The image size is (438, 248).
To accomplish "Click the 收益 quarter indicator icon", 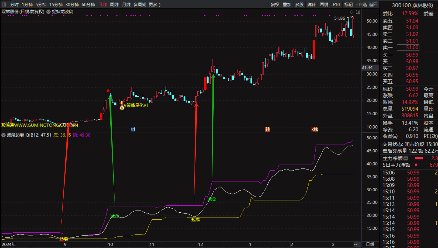I will (x=395, y=136).
